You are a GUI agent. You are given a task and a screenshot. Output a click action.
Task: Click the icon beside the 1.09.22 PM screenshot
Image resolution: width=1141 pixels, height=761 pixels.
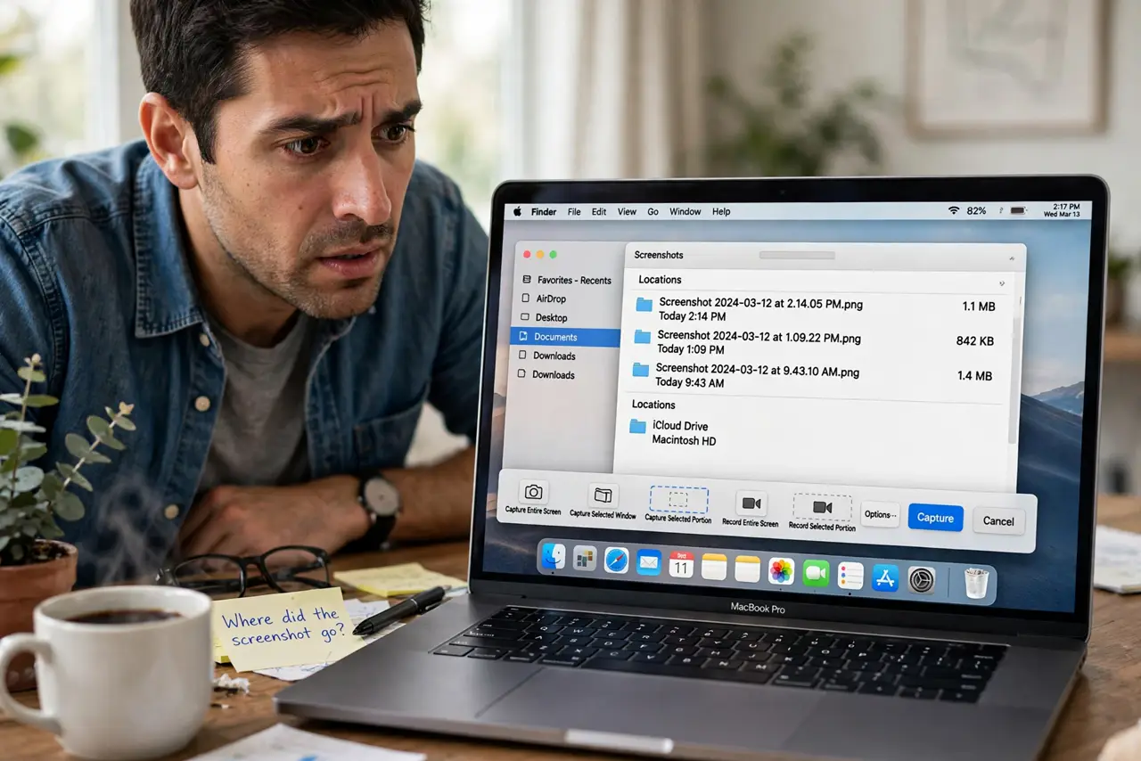(x=642, y=337)
